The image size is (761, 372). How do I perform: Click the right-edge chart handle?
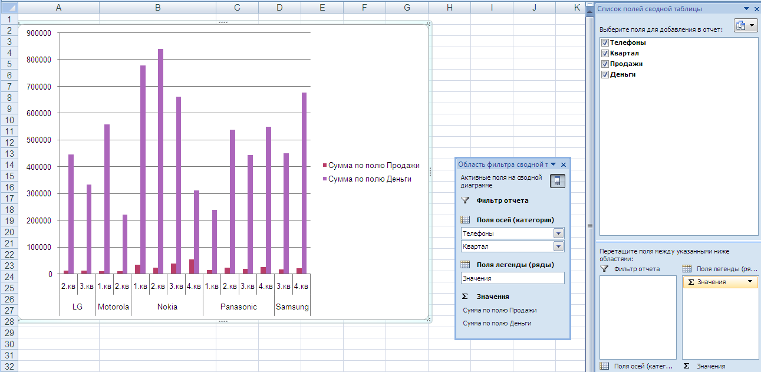pyautogui.click(x=430, y=172)
